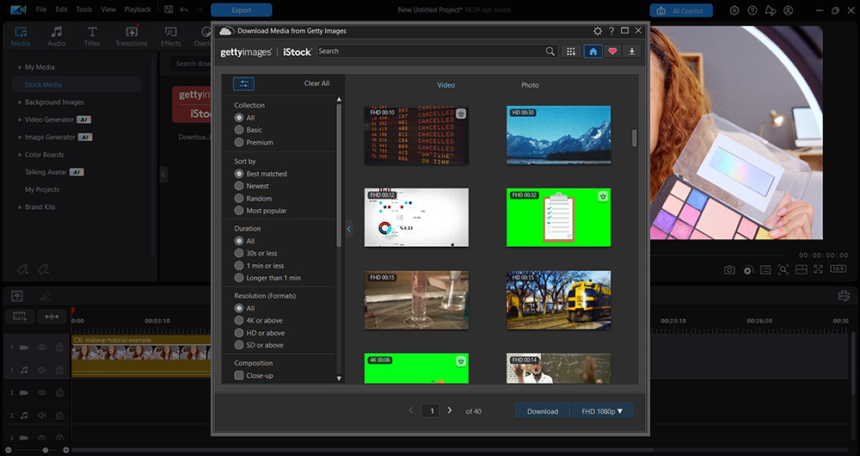
Task: Choose Newest sort option
Action: point(239,186)
